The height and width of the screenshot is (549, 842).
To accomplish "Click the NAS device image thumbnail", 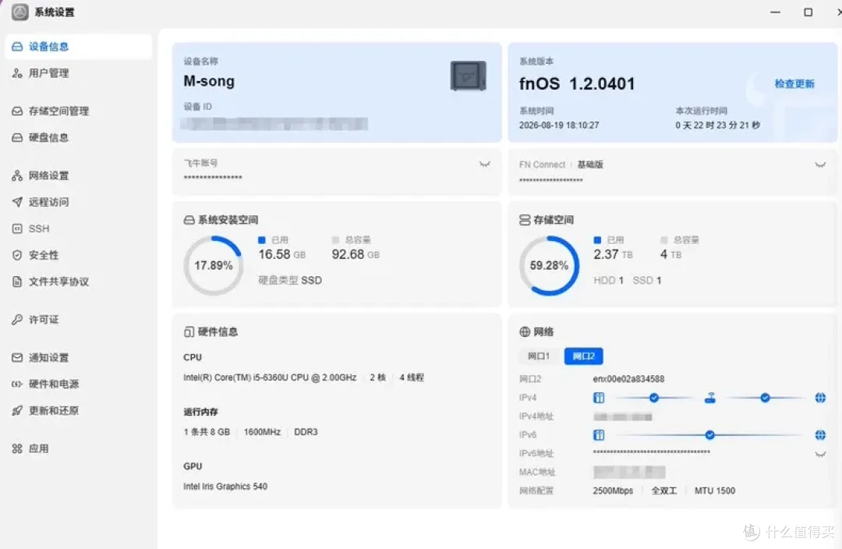I will click(x=469, y=76).
